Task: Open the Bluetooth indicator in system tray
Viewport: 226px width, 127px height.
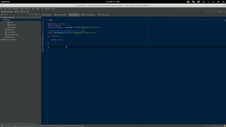Action: (213, 2)
